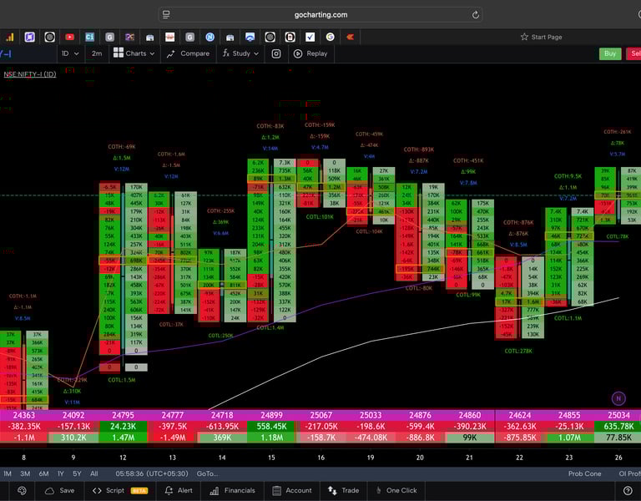The width and height of the screenshot is (641, 501).
Task: Toggle the Prob Cone option
Action: [584, 473]
